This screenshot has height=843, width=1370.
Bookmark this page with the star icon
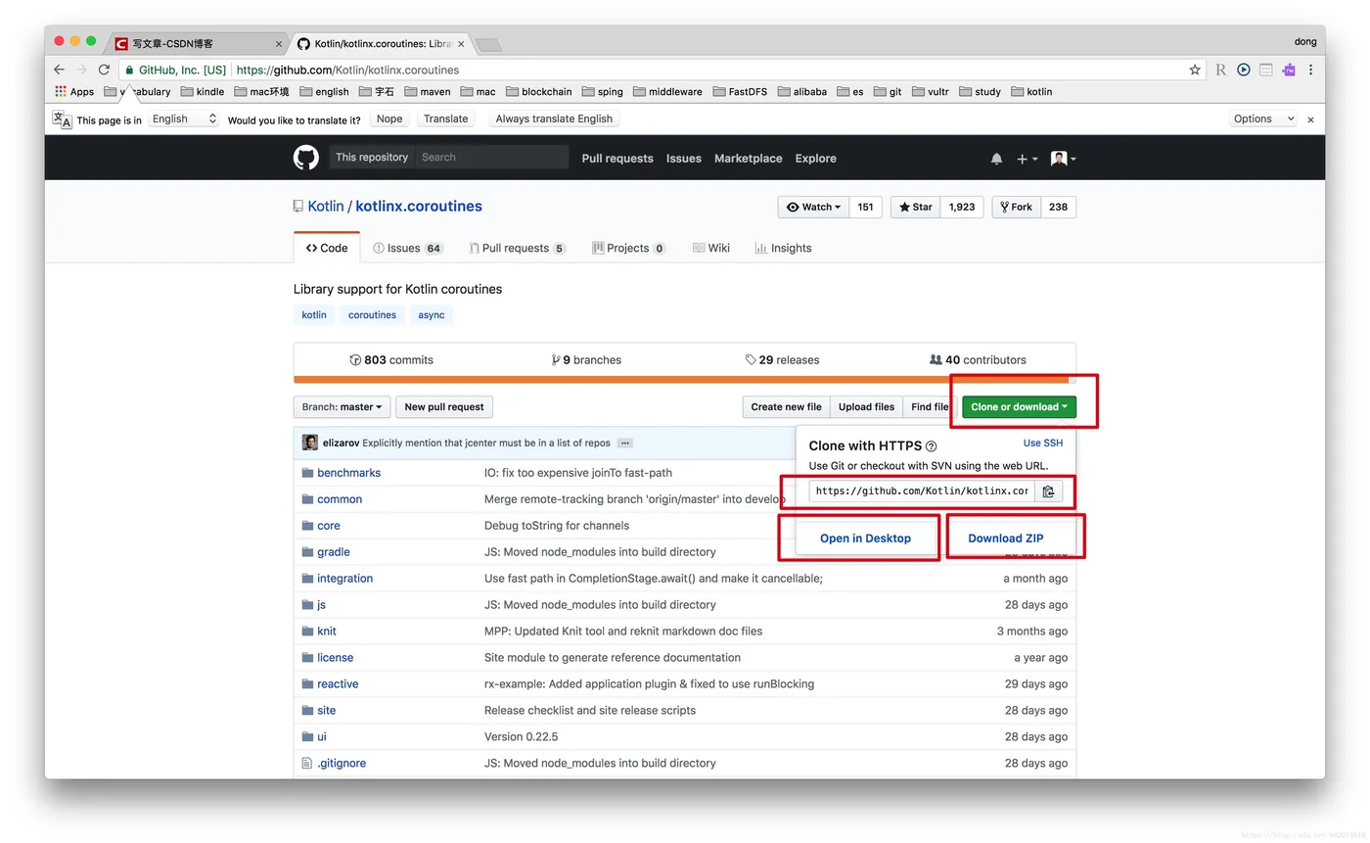pyautogui.click(x=1195, y=70)
